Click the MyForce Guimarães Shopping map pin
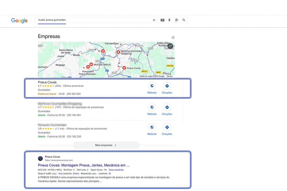Image resolution: width=287 pixels, height=191 pixels. pyautogui.click(x=118, y=52)
